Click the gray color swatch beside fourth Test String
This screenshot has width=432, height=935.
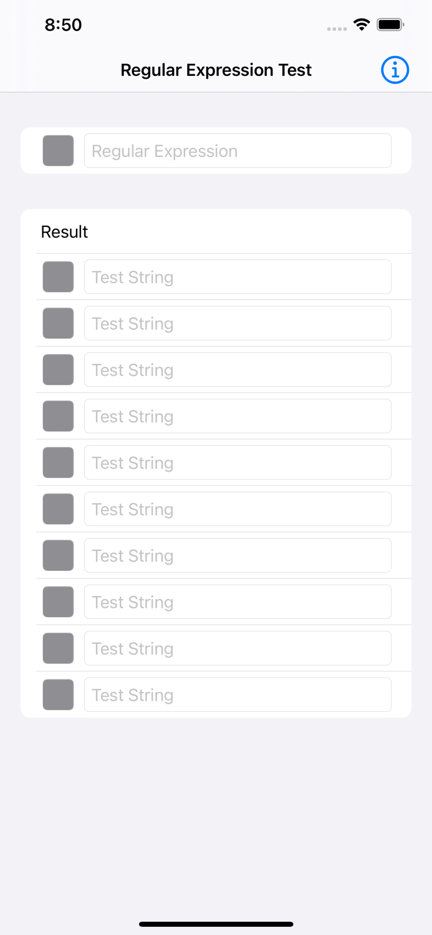(x=58, y=416)
